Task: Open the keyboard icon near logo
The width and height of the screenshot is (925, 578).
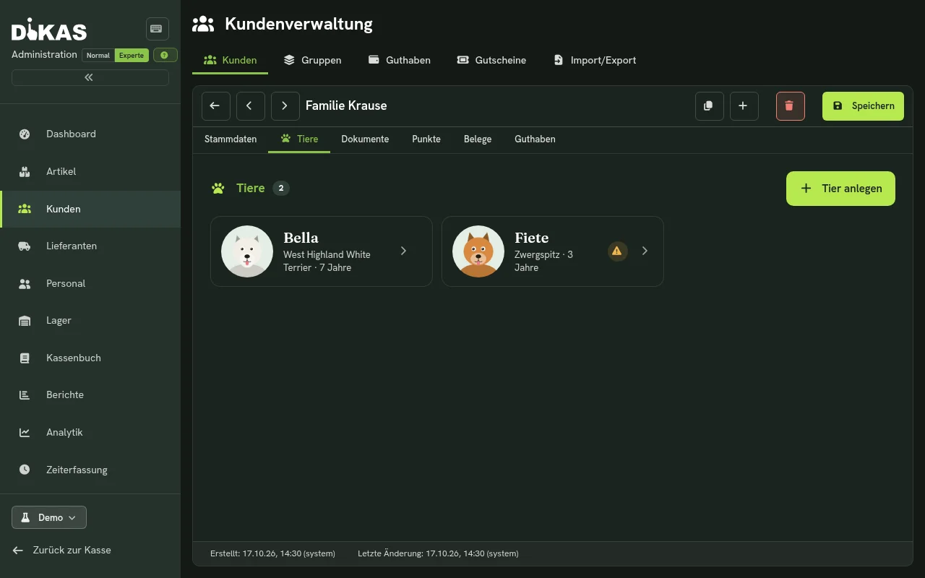Action: point(157,29)
